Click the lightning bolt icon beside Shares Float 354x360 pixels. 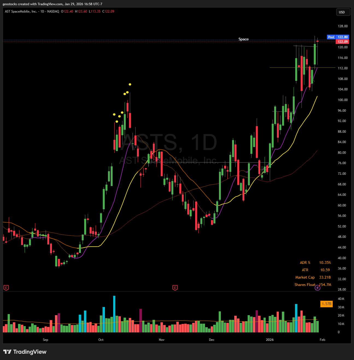(317, 288)
